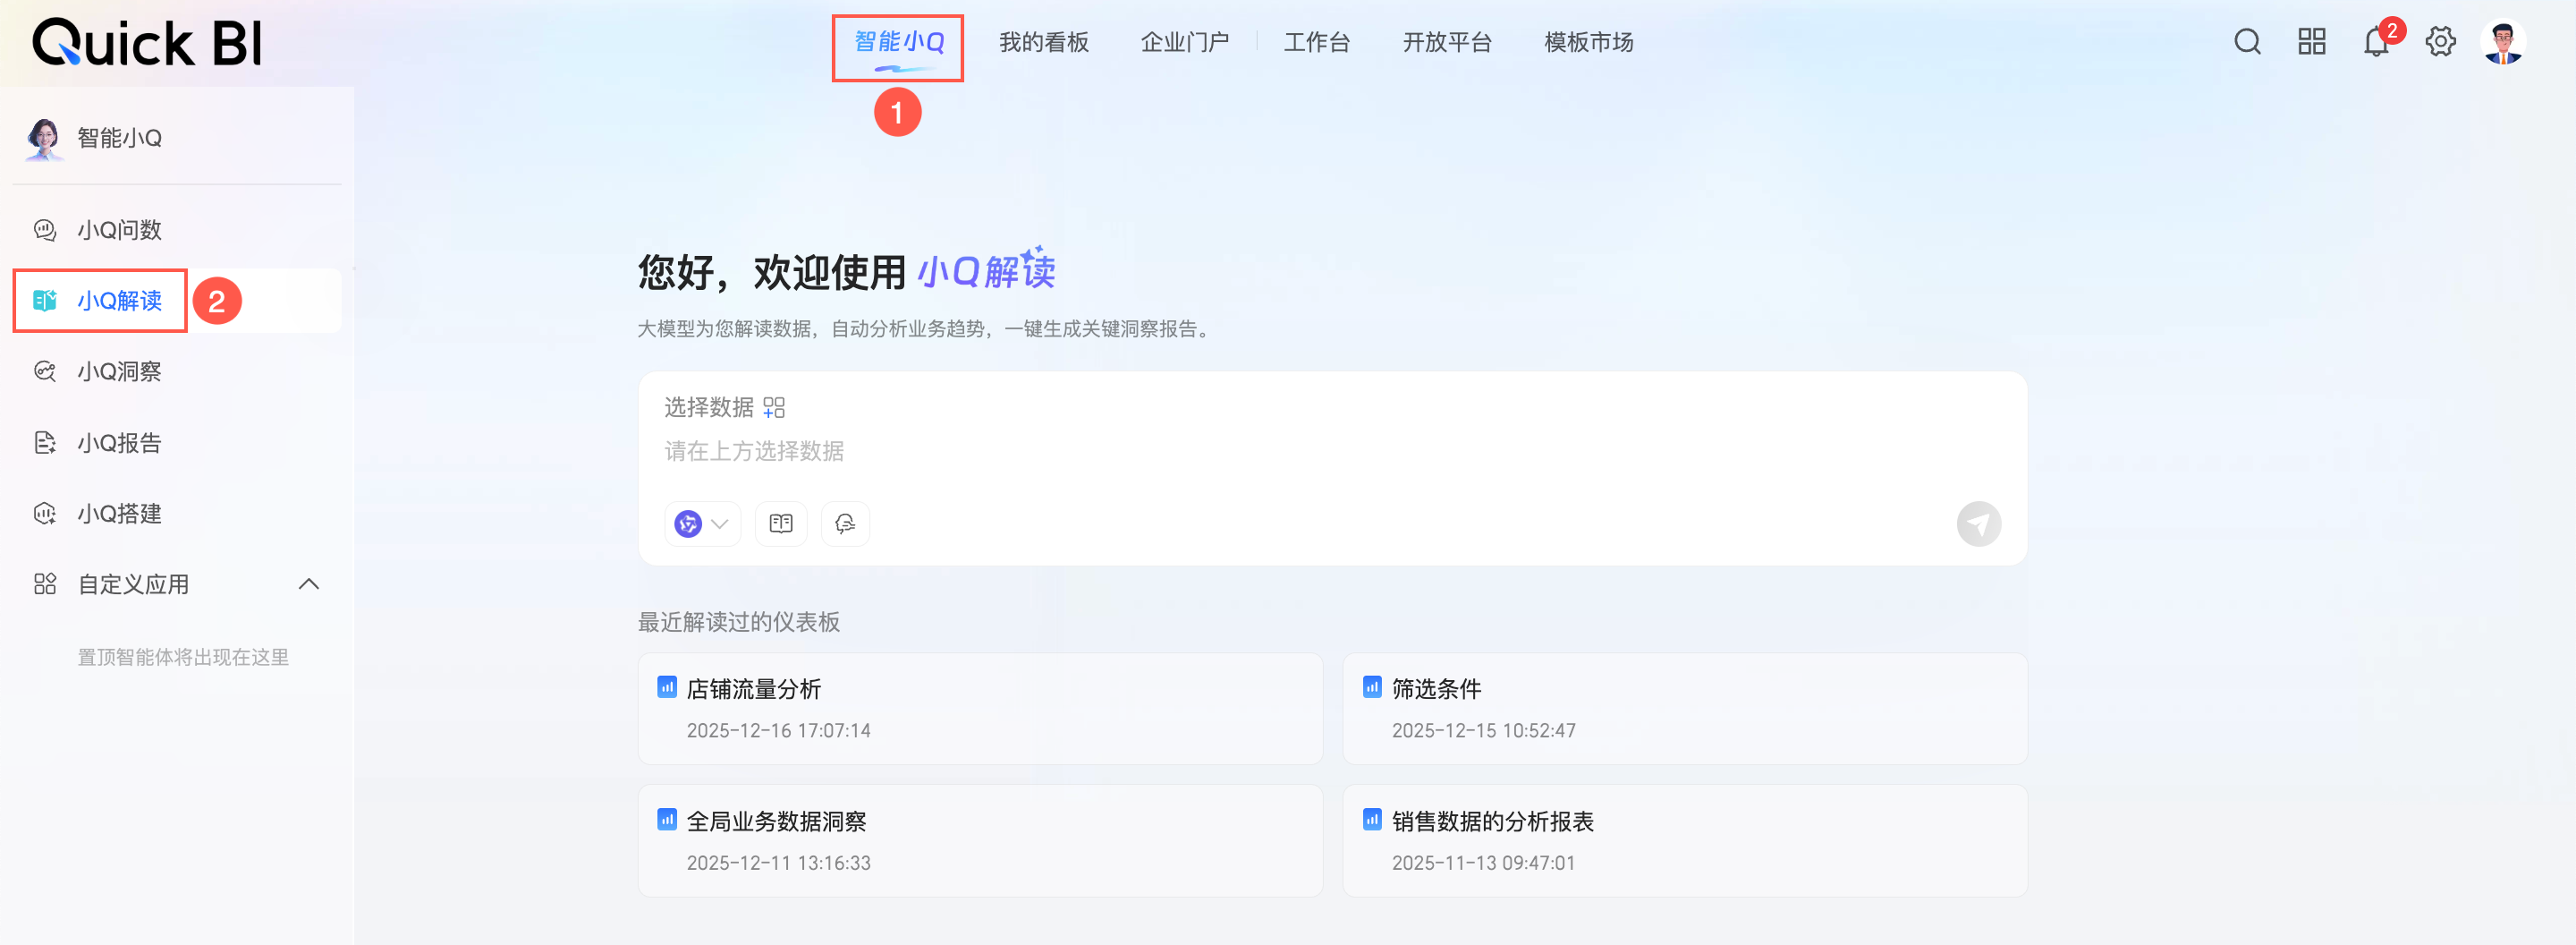Switch to the 智能小Q tab
Screen dimensions: 2576x945
tap(899, 42)
